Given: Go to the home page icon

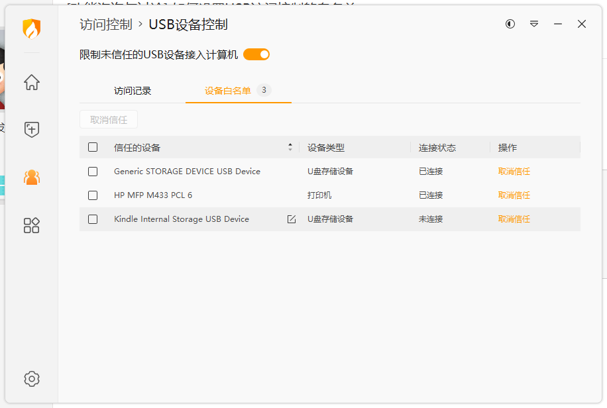Looking at the screenshot, I should [32, 82].
